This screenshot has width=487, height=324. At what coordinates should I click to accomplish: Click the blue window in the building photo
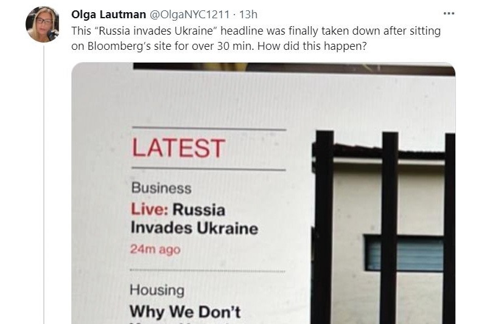point(404,253)
